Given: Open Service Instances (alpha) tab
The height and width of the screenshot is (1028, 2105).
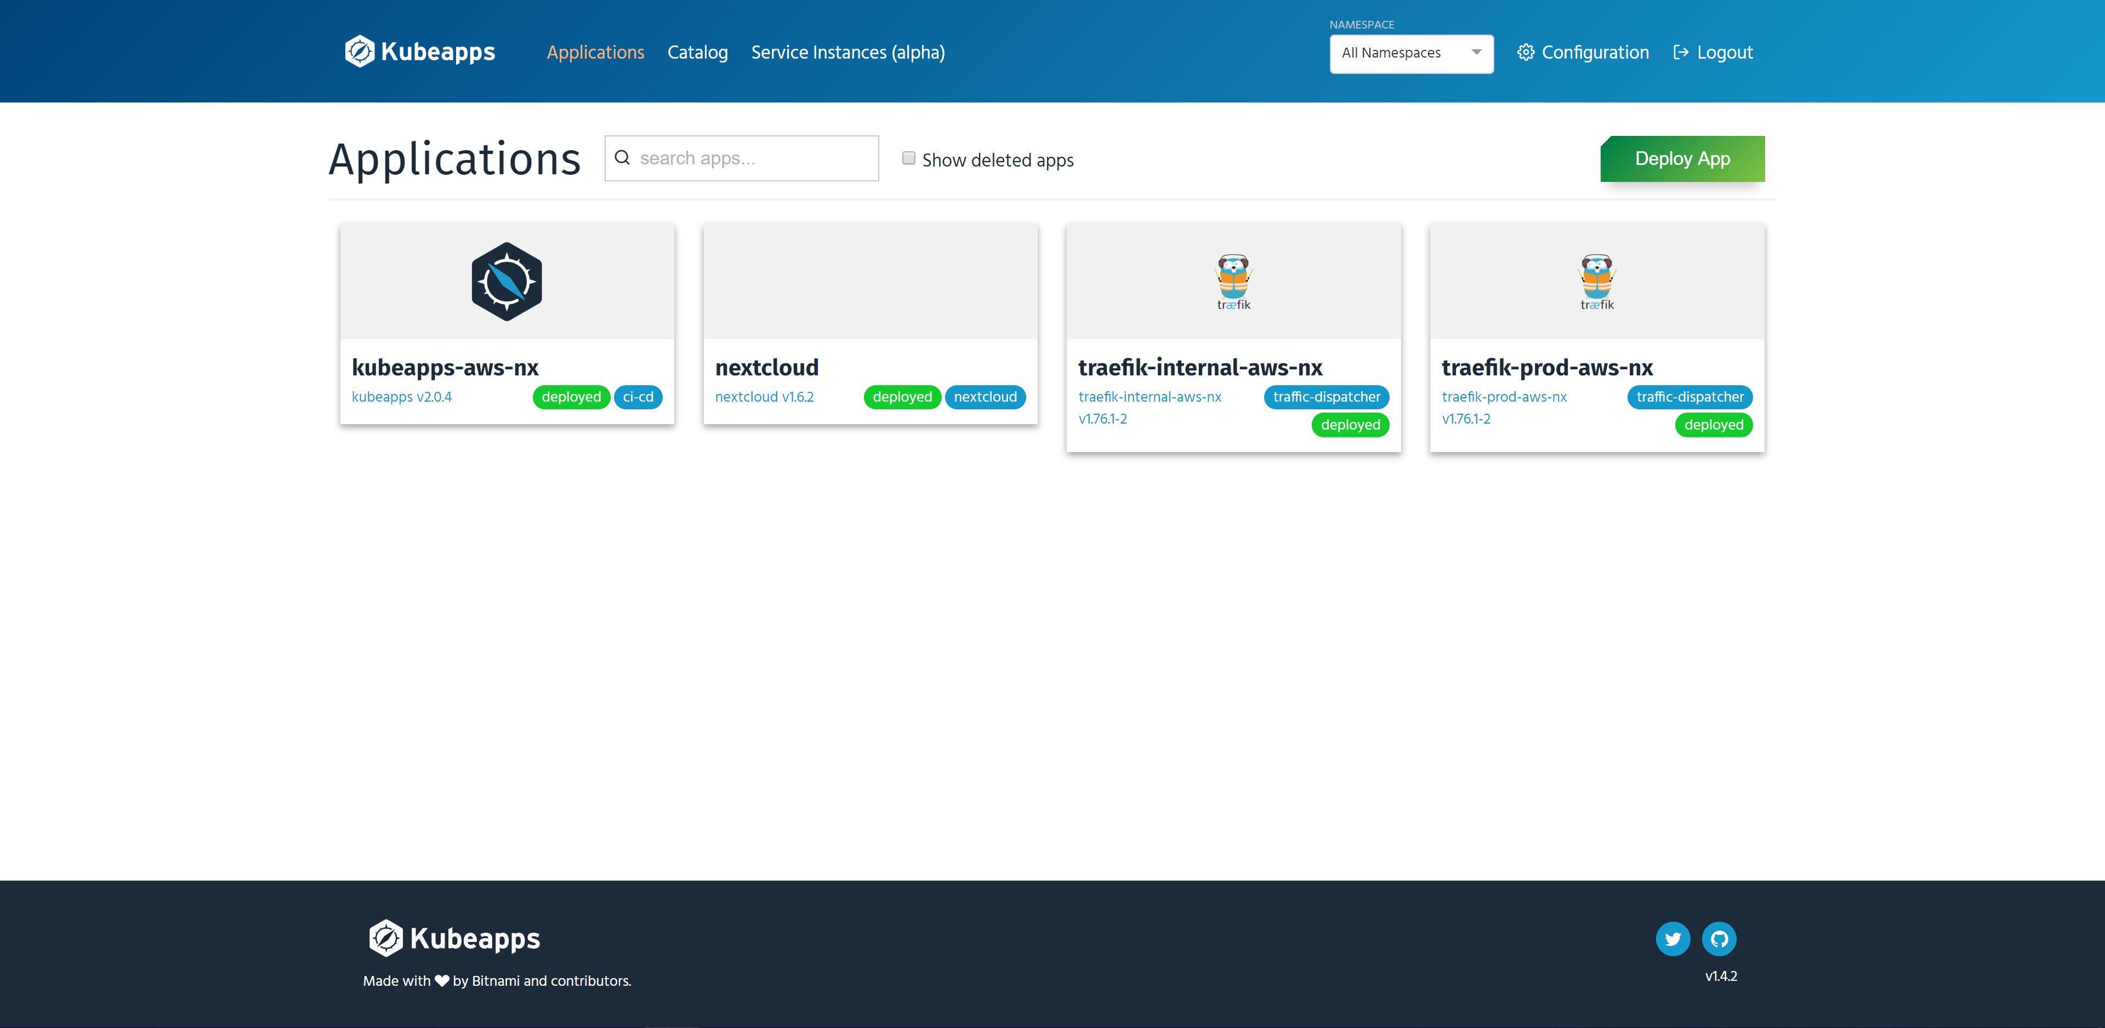Looking at the screenshot, I should (x=847, y=52).
